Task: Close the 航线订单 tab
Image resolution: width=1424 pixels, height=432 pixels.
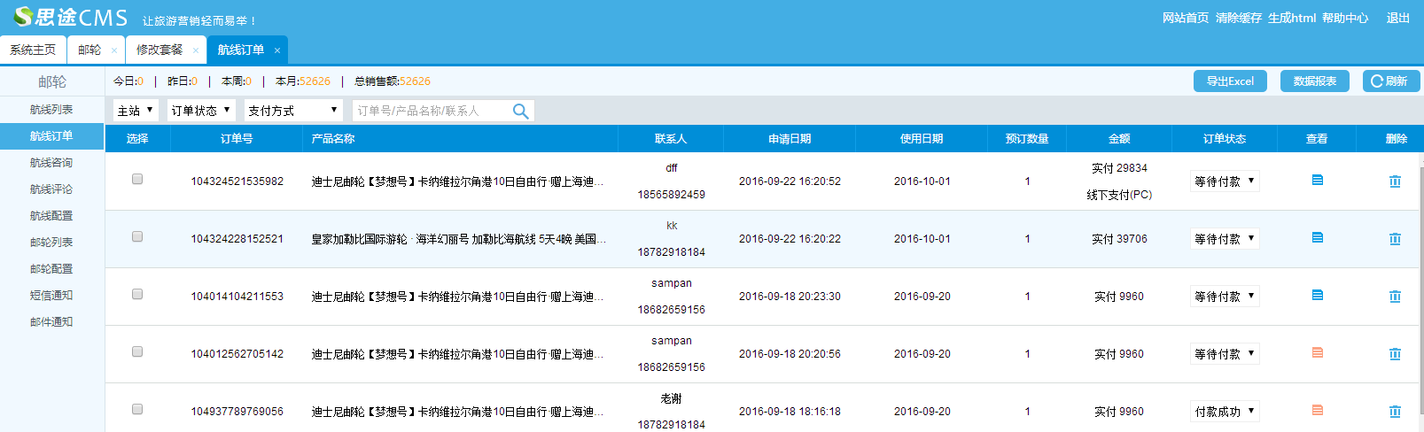Action: tap(277, 50)
